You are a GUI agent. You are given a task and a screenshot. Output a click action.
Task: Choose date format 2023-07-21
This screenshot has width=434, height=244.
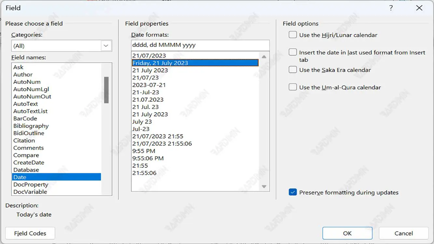(x=149, y=85)
